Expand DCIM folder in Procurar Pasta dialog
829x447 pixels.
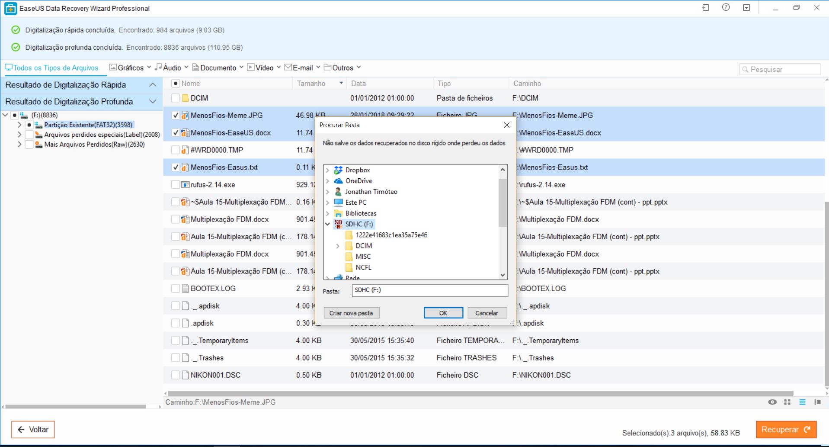click(338, 246)
